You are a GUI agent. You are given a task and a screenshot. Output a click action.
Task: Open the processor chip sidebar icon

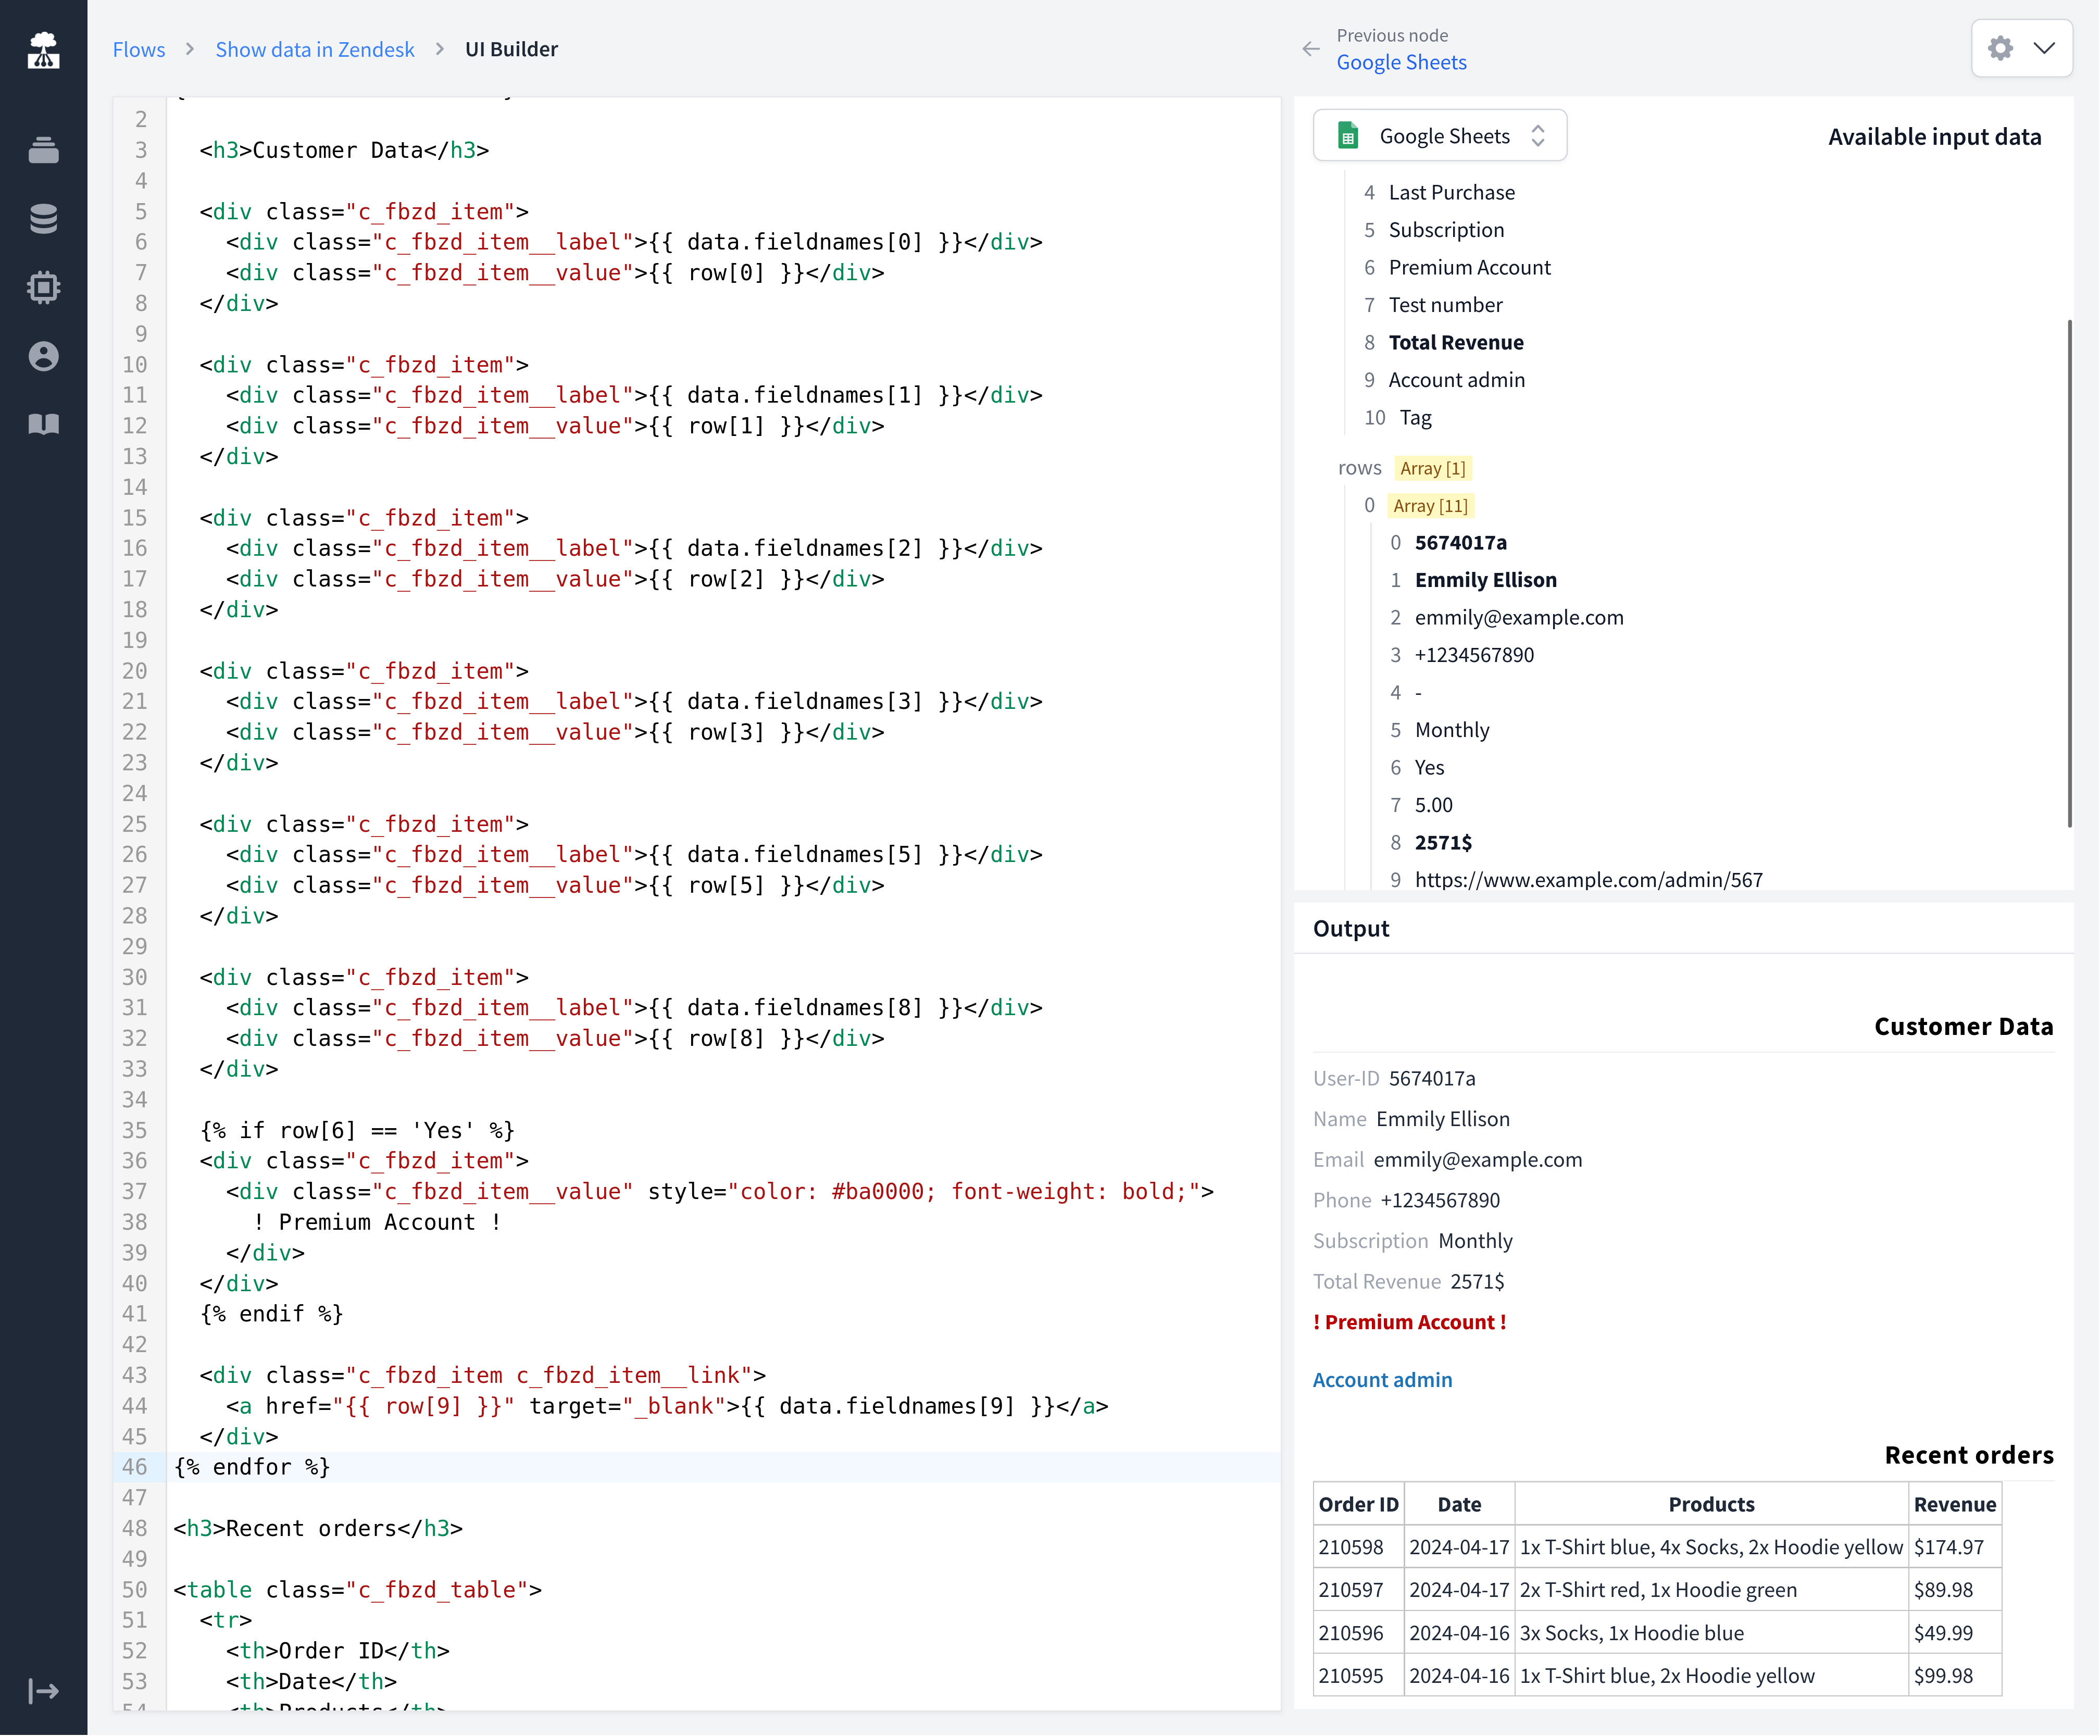point(43,288)
